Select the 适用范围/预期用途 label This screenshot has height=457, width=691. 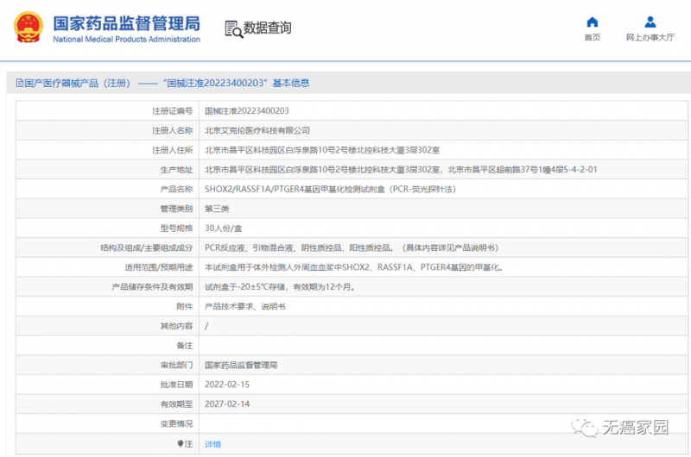pyautogui.click(x=159, y=267)
